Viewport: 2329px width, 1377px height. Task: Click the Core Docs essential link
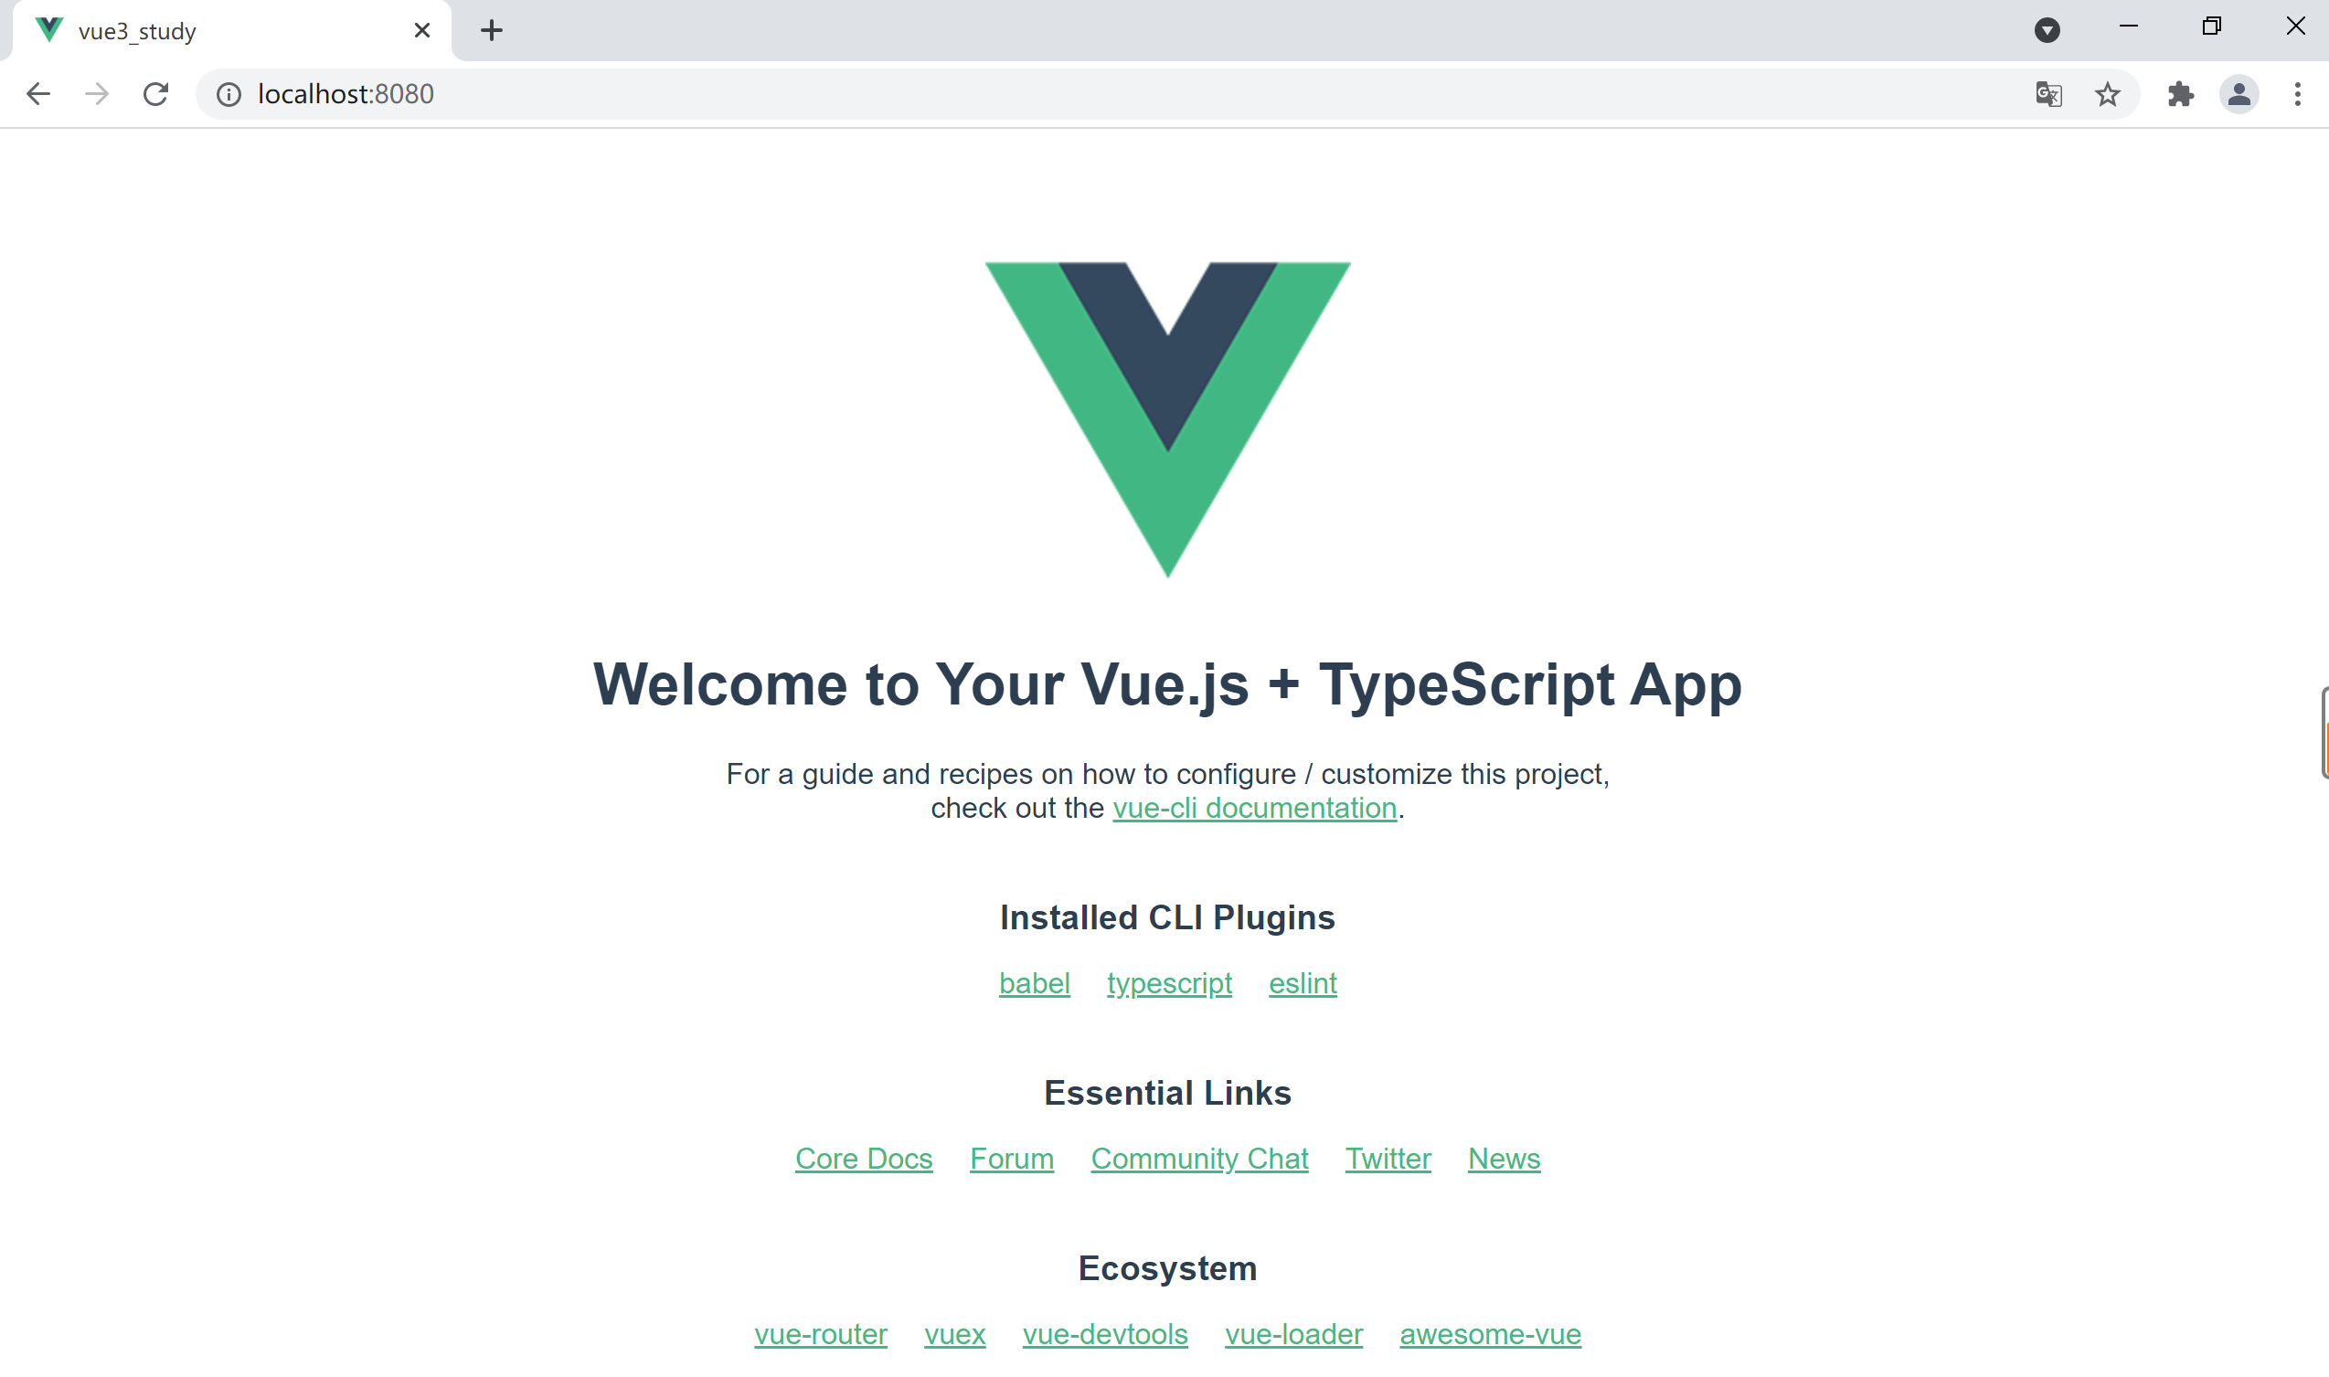tap(866, 1159)
